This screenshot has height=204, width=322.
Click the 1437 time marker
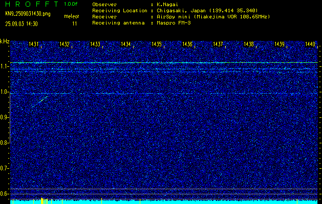tap(218, 44)
